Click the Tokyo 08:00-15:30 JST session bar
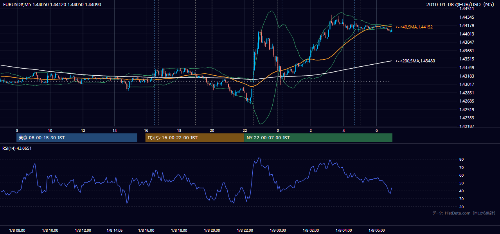 coord(77,138)
